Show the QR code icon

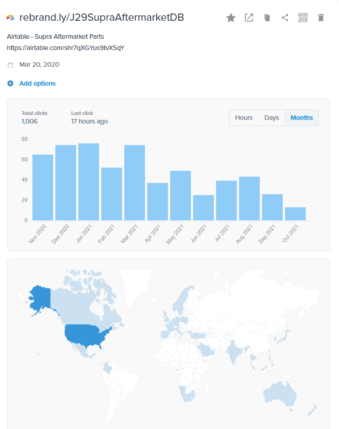point(303,18)
